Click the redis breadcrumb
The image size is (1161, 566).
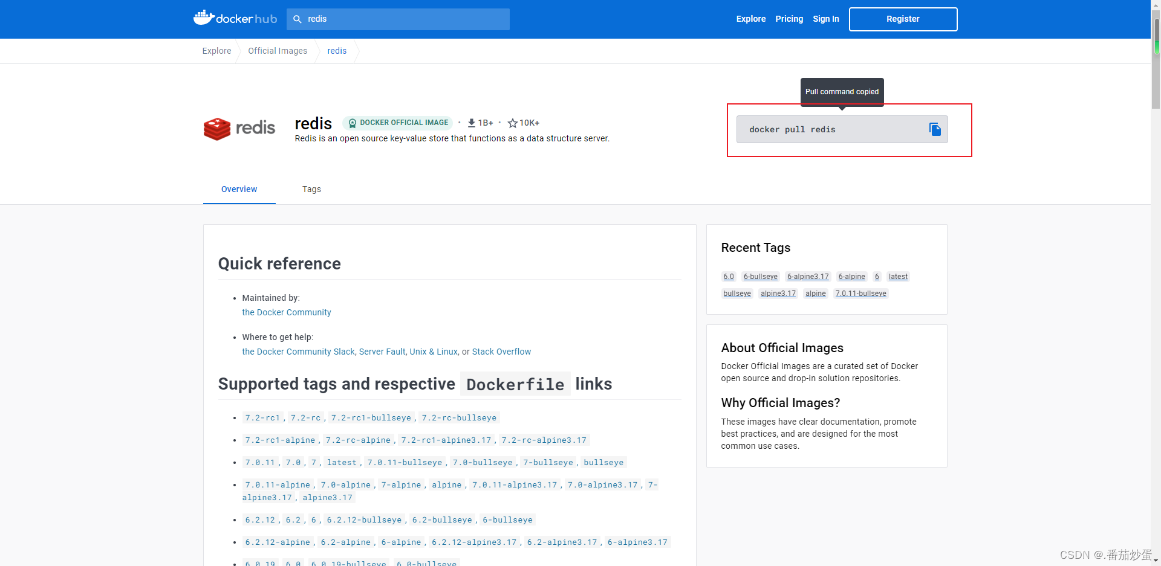coord(337,51)
